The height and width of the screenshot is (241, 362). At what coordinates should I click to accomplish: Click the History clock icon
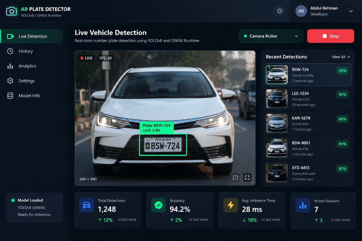click(10, 51)
